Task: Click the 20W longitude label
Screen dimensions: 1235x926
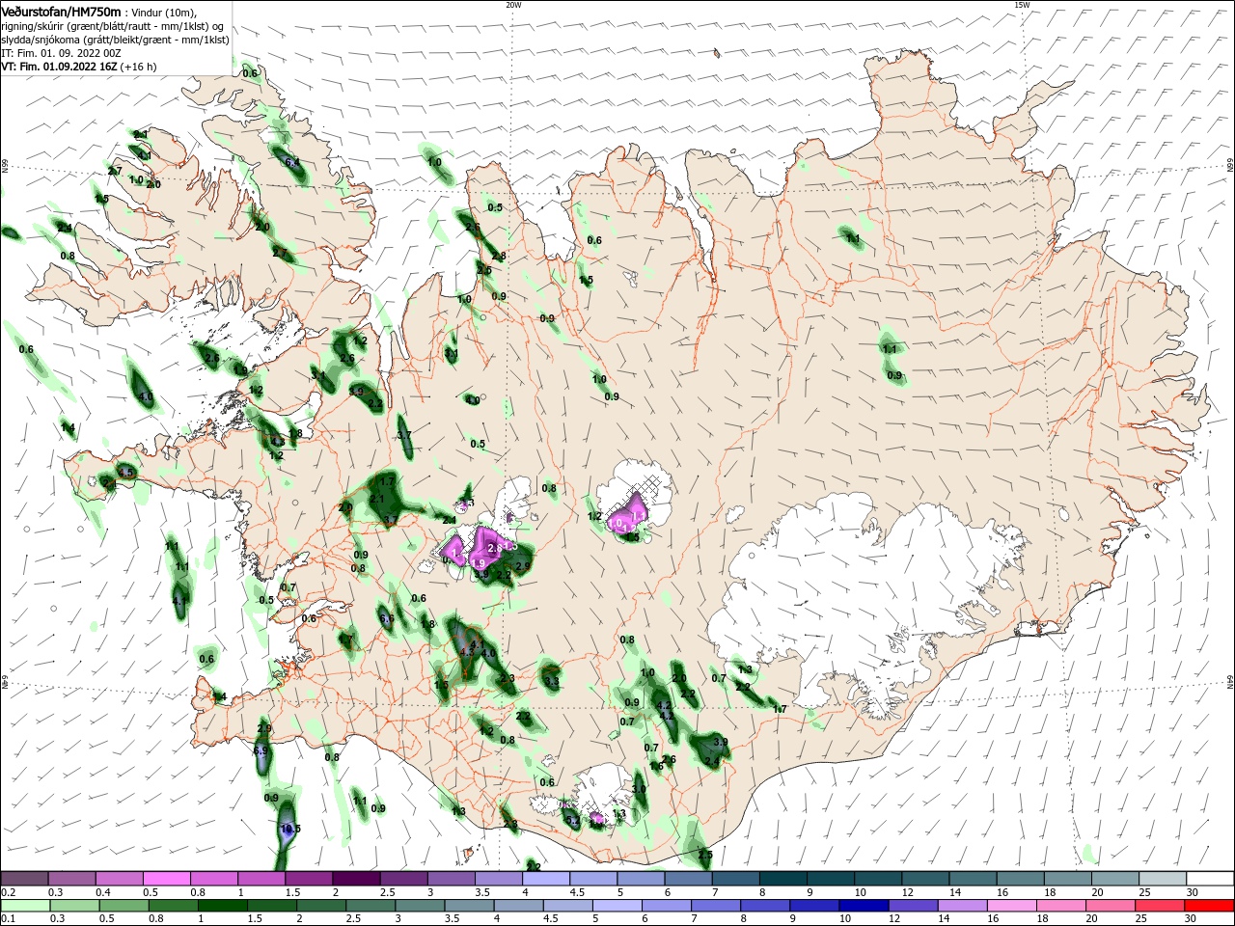Action: tap(513, 4)
